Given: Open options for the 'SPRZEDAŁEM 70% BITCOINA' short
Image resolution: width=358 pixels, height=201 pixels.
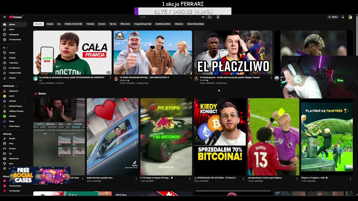Looking at the screenshot, I should coord(243,178).
